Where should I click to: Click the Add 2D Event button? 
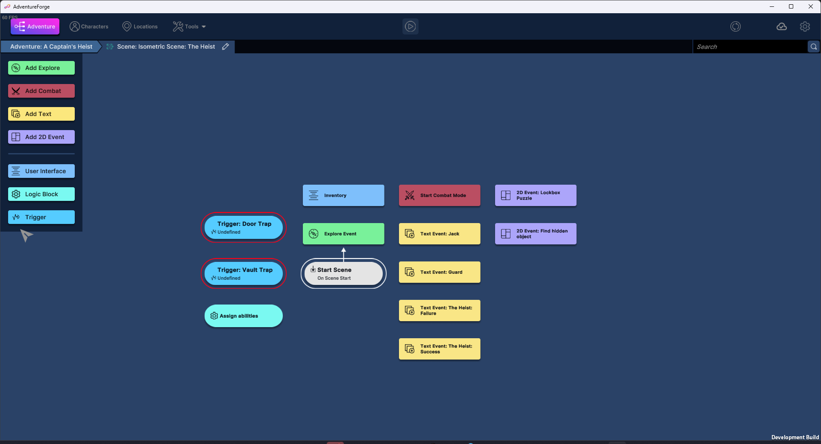pos(41,137)
